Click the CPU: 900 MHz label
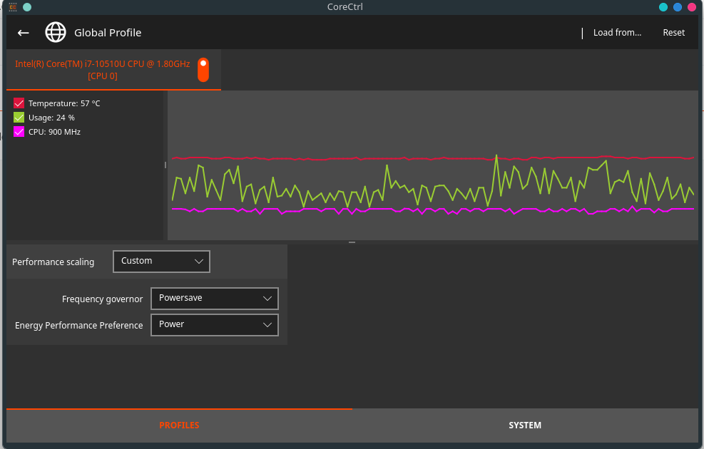Image resolution: width=704 pixels, height=449 pixels. point(54,132)
